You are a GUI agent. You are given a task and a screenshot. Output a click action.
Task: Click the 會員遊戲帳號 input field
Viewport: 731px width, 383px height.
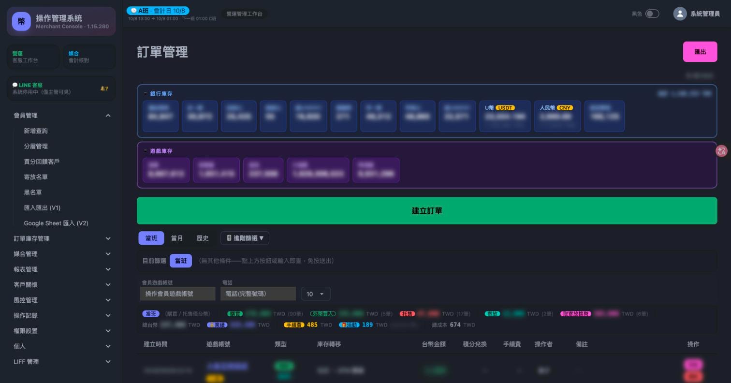[177, 294]
